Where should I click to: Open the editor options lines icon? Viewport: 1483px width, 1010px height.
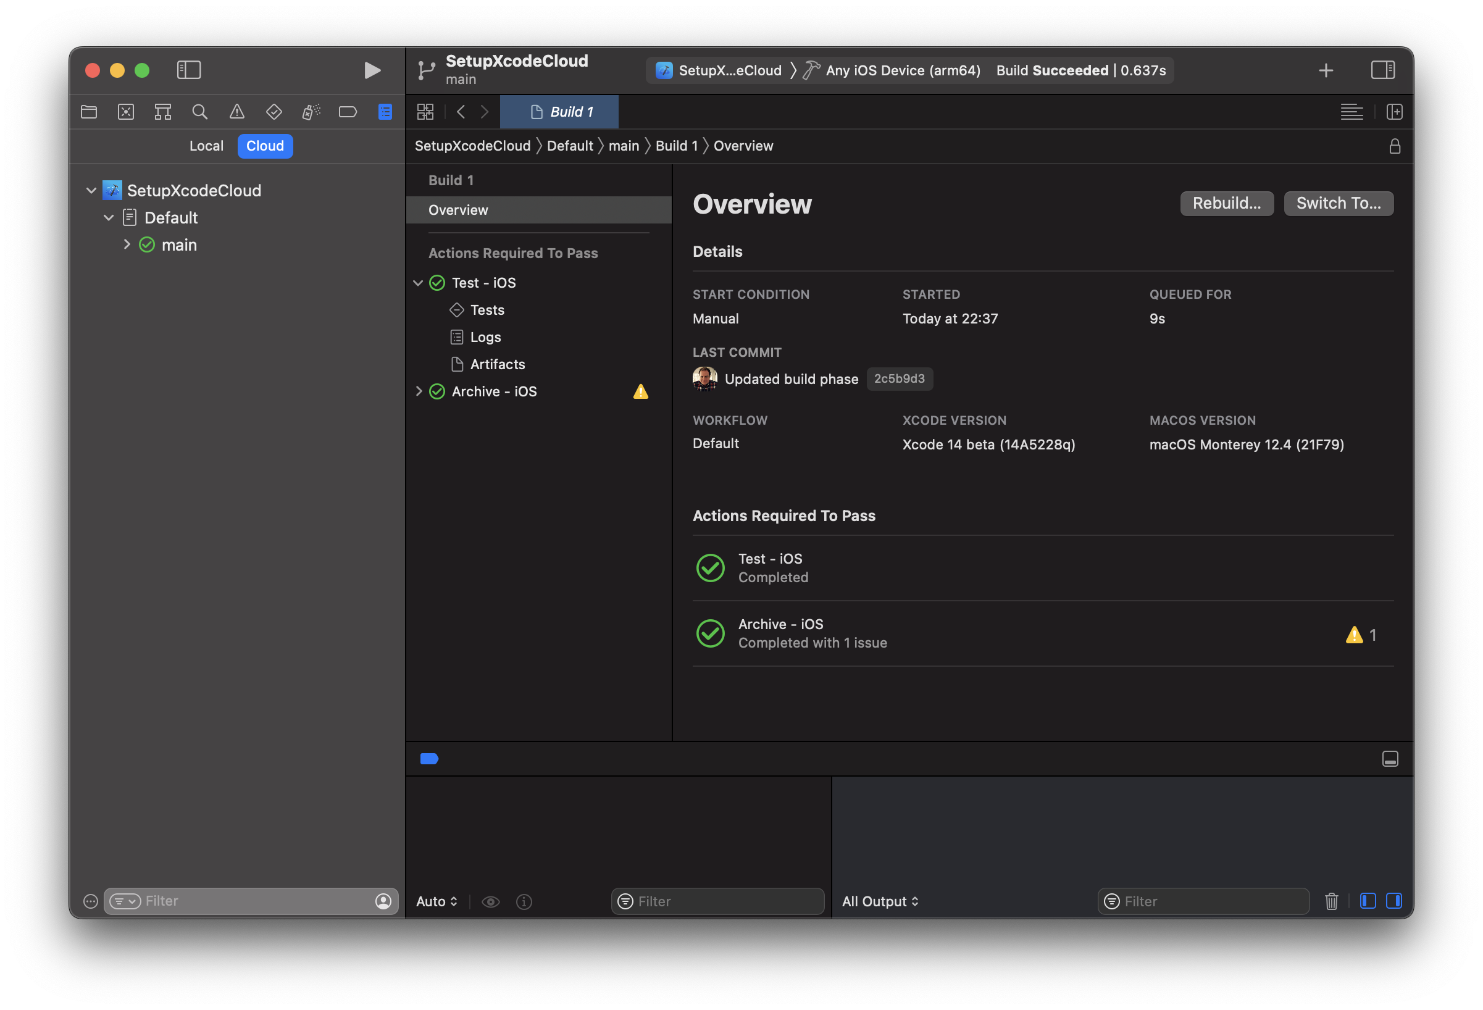[1351, 112]
